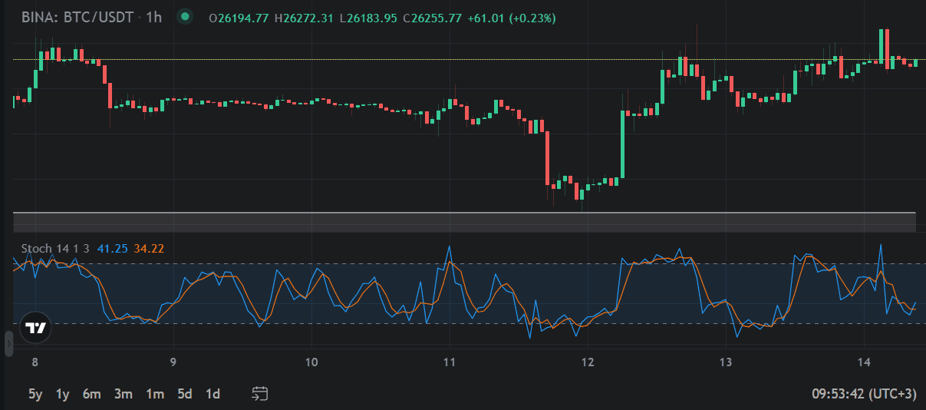
Task: Click the green market status dot
Action: pyautogui.click(x=184, y=17)
